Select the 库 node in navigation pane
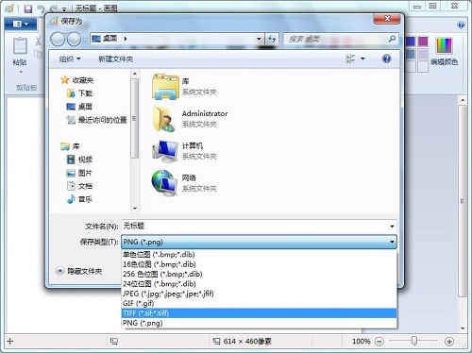Screen dimensions: 472x353 70,146
